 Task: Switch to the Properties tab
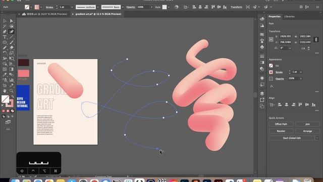[275, 17]
